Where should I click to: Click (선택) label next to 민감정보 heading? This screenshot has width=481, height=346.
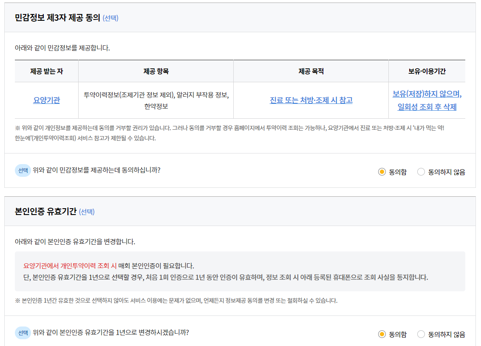coord(110,18)
